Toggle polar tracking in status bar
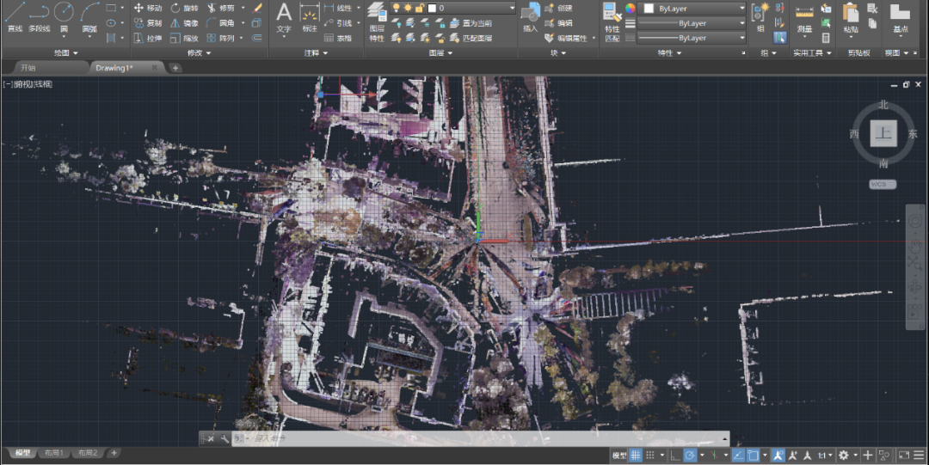 pos(690,455)
